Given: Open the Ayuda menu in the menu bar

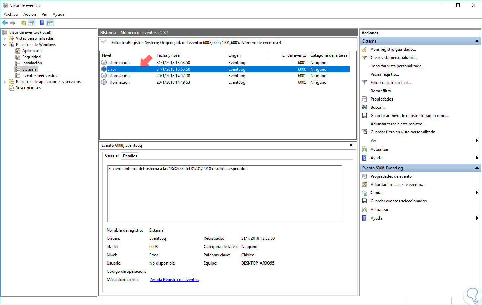Looking at the screenshot, I should click(x=58, y=14).
